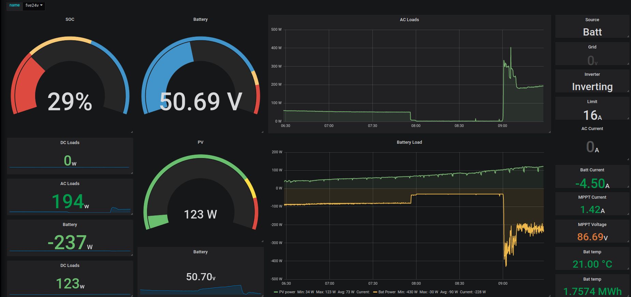Image resolution: width=631 pixels, height=297 pixels.
Task: Open the Source panel title menu
Action: 592,20
